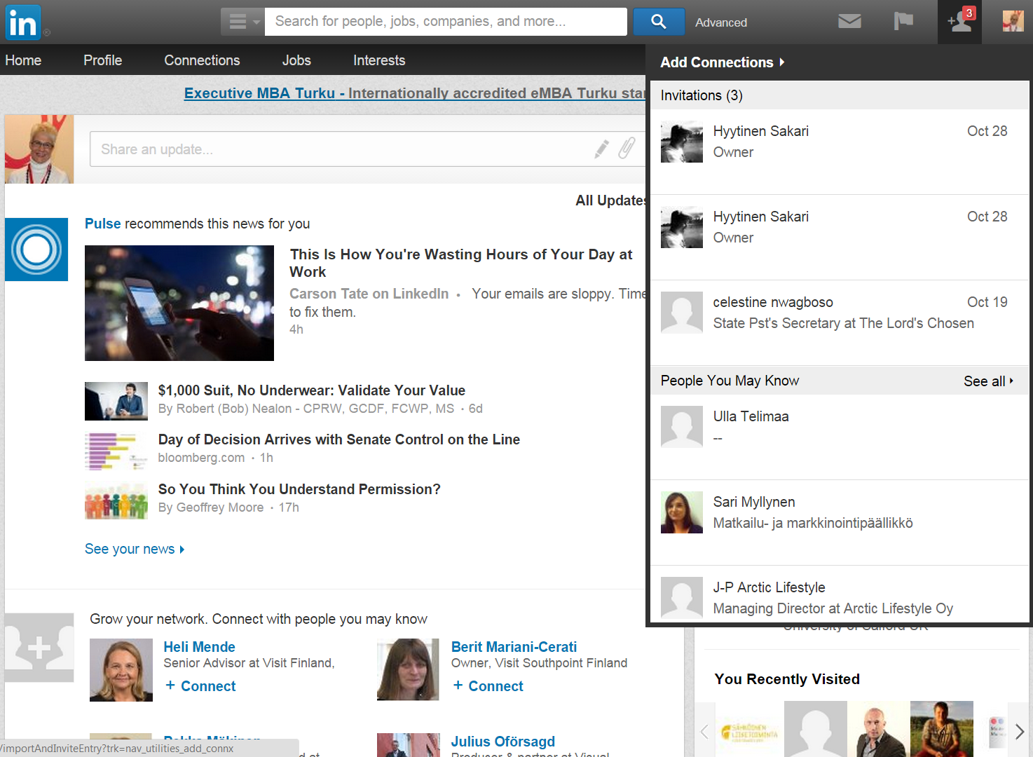
Task: Open the Connections menu
Action: pos(202,60)
